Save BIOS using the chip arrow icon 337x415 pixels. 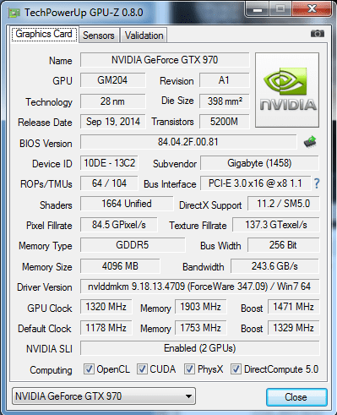[310, 142]
